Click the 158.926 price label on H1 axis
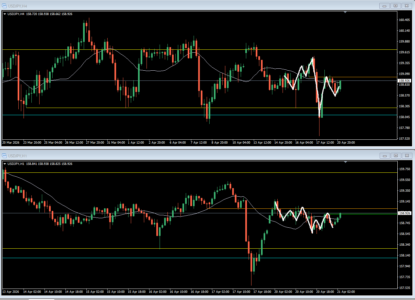Screen dimensions: 415x300 coord(404,213)
